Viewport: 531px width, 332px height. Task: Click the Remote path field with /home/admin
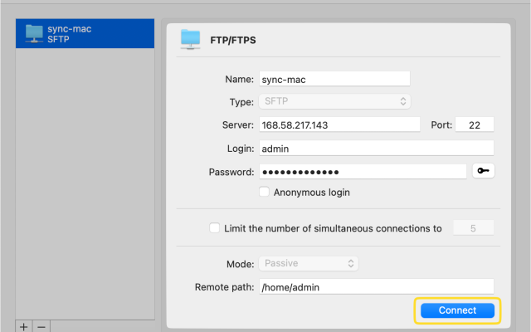pyautogui.click(x=376, y=286)
